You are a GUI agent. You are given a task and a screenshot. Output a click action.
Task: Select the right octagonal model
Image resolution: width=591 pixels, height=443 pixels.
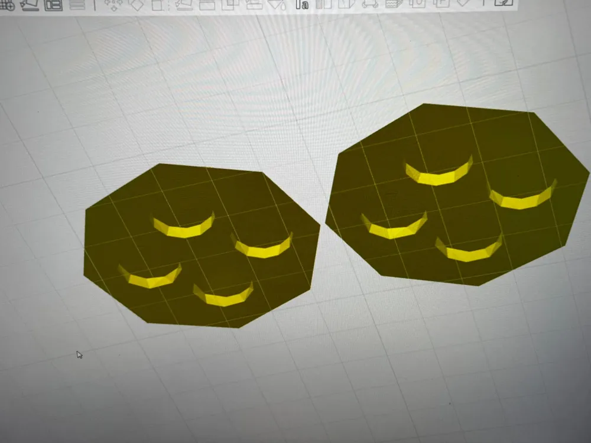[x=457, y=194]
